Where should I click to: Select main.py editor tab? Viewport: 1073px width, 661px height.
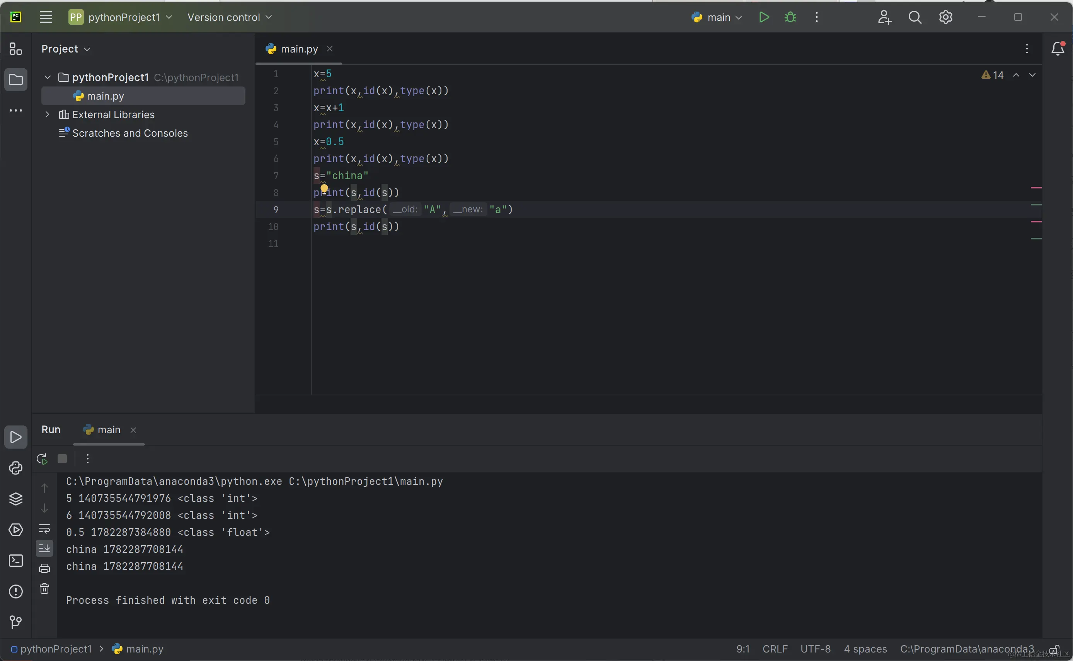[299, 49]
